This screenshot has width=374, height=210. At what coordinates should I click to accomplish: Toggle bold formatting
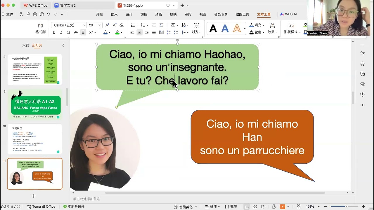coord(54,32)
